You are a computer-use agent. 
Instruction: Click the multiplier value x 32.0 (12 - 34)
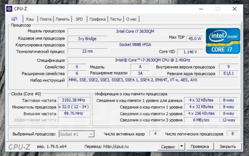click(74, 107)
